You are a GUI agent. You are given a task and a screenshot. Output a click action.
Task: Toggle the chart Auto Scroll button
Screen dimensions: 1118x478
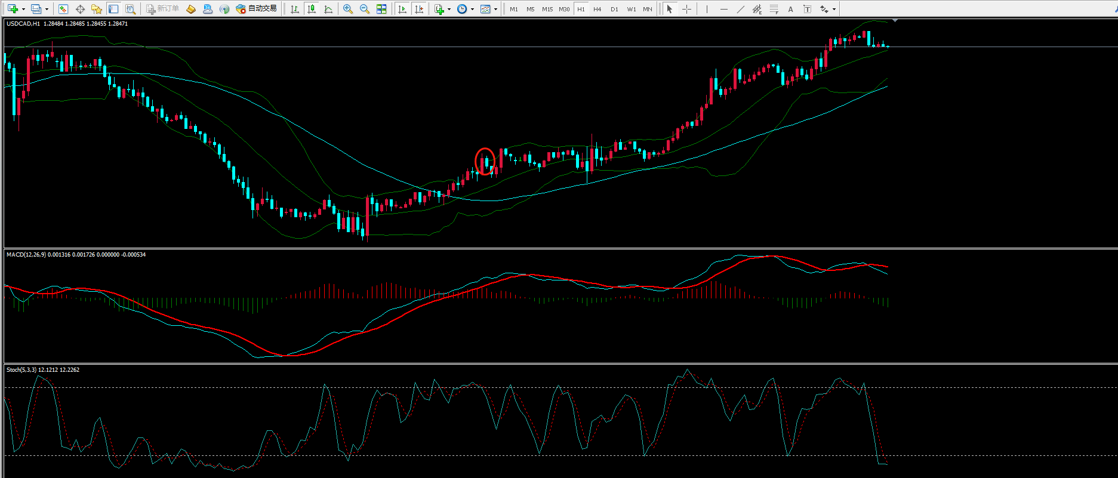tap(402, 9)
